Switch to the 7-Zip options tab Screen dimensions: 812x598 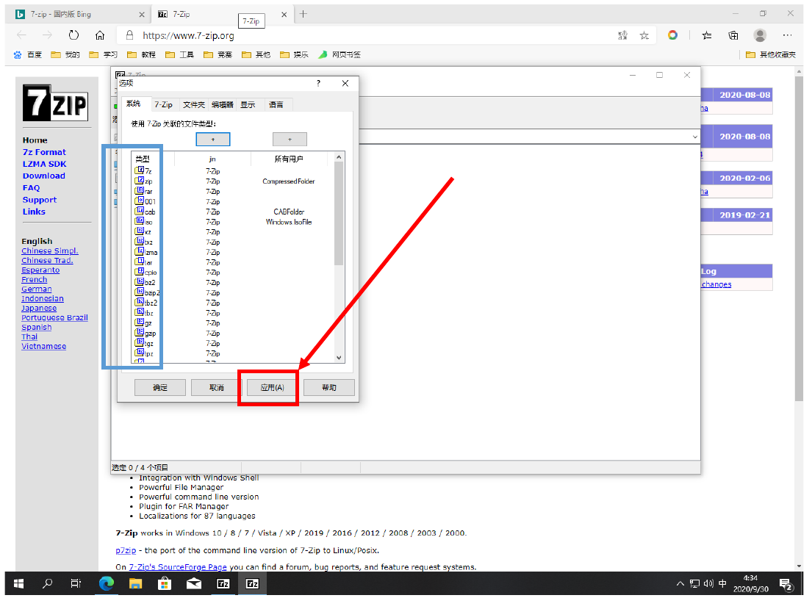(x=163, y=104)
